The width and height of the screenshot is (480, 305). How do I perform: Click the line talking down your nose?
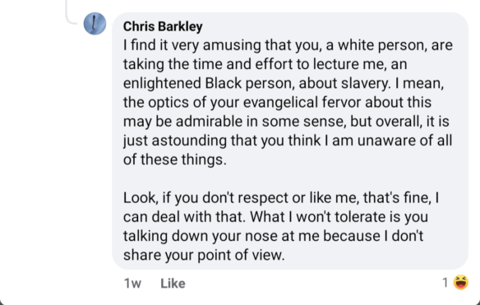(273, 236)
